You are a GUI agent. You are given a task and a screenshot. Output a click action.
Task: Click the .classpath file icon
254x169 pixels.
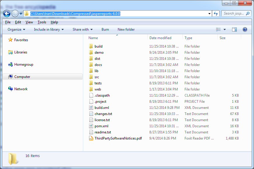[x=91, y=95]
